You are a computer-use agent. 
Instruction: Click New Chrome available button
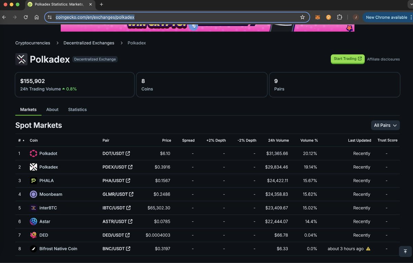pos(386,17)
